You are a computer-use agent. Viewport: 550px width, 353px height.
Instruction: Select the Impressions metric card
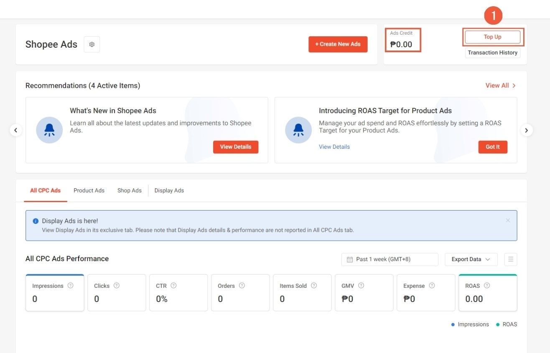pos(55,292)
